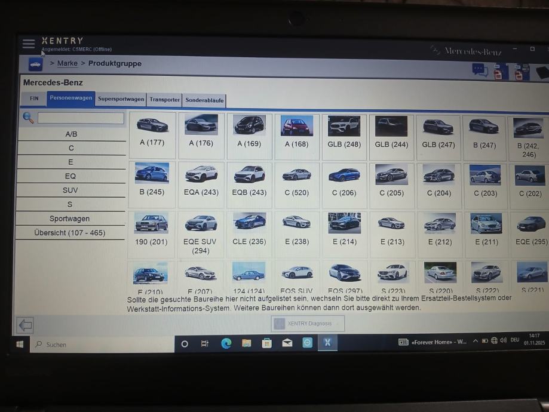Filter by the Sportwagen category

pos(69,219)
